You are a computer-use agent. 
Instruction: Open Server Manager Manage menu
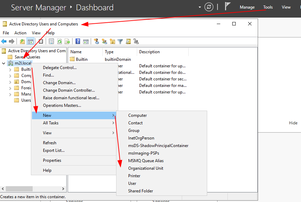[x=247, y=7]
